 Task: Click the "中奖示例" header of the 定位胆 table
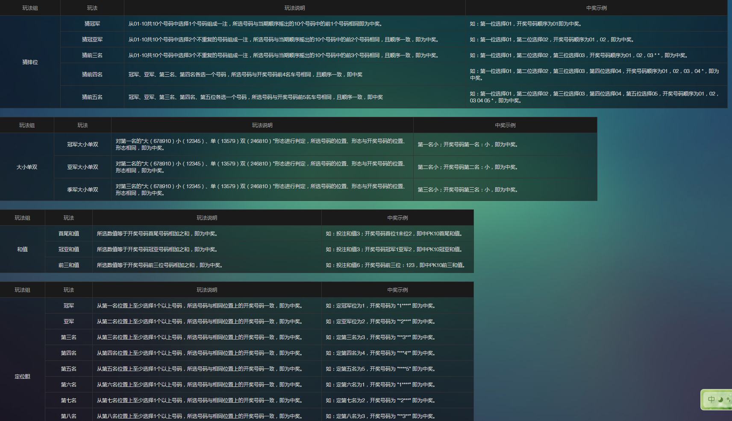(x=397, y=290)
